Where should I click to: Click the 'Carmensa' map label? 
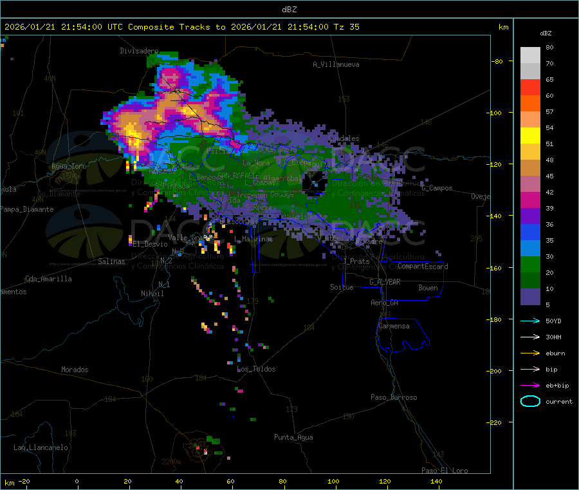coord(394,326)
